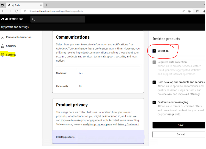Click the browser refresh icon
206x149 pixels.
17,11
